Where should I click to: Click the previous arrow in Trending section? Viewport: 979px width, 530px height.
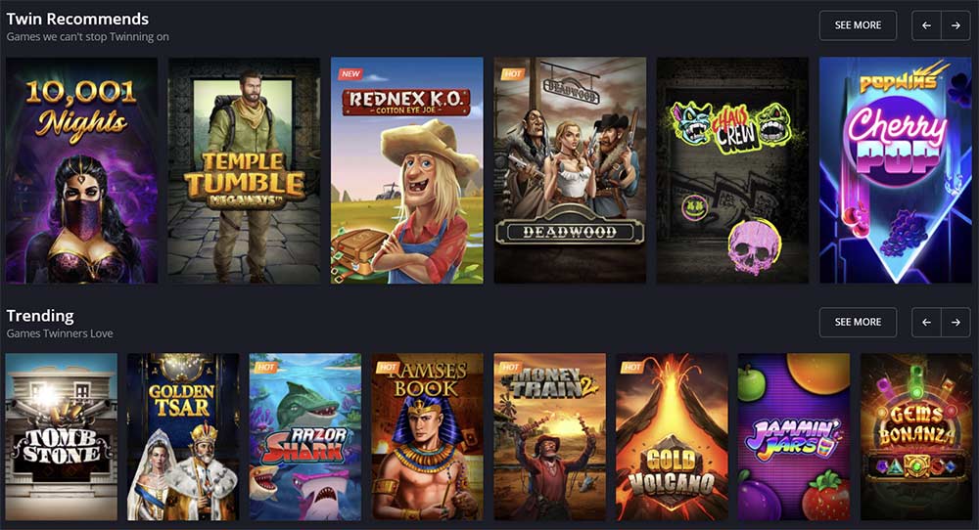[926, 323]
